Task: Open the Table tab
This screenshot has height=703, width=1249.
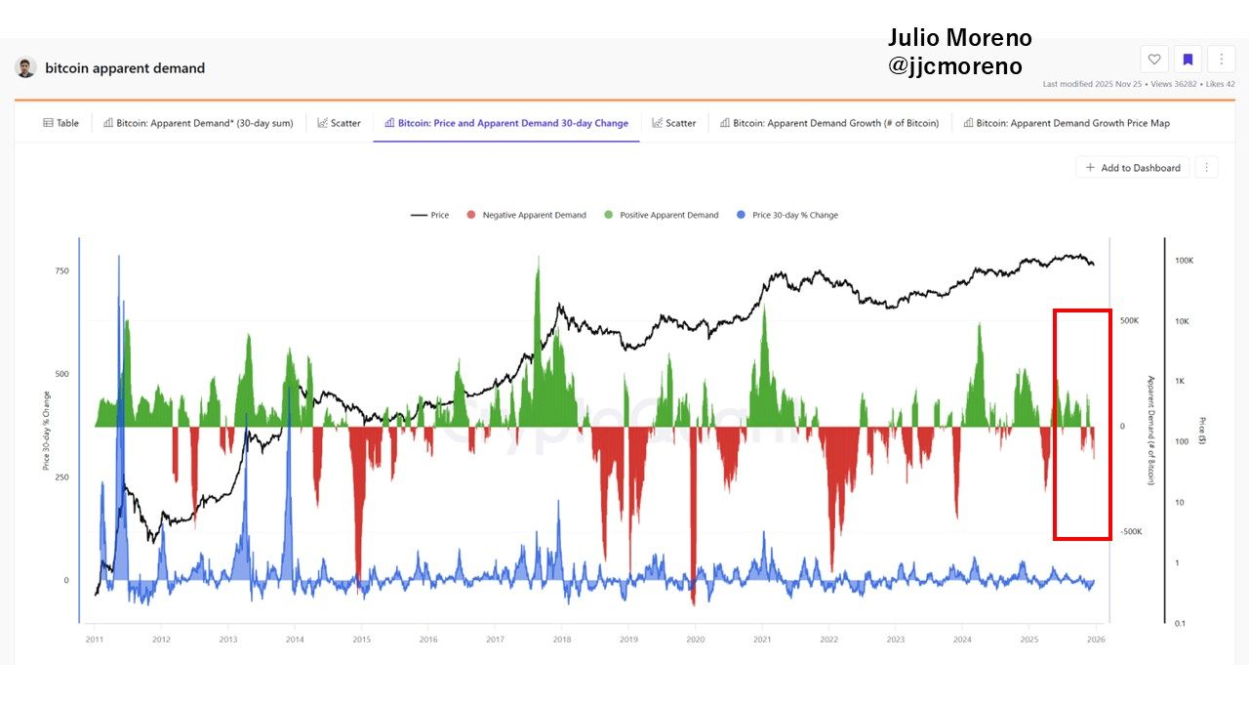Action: [x=61, y=123]
